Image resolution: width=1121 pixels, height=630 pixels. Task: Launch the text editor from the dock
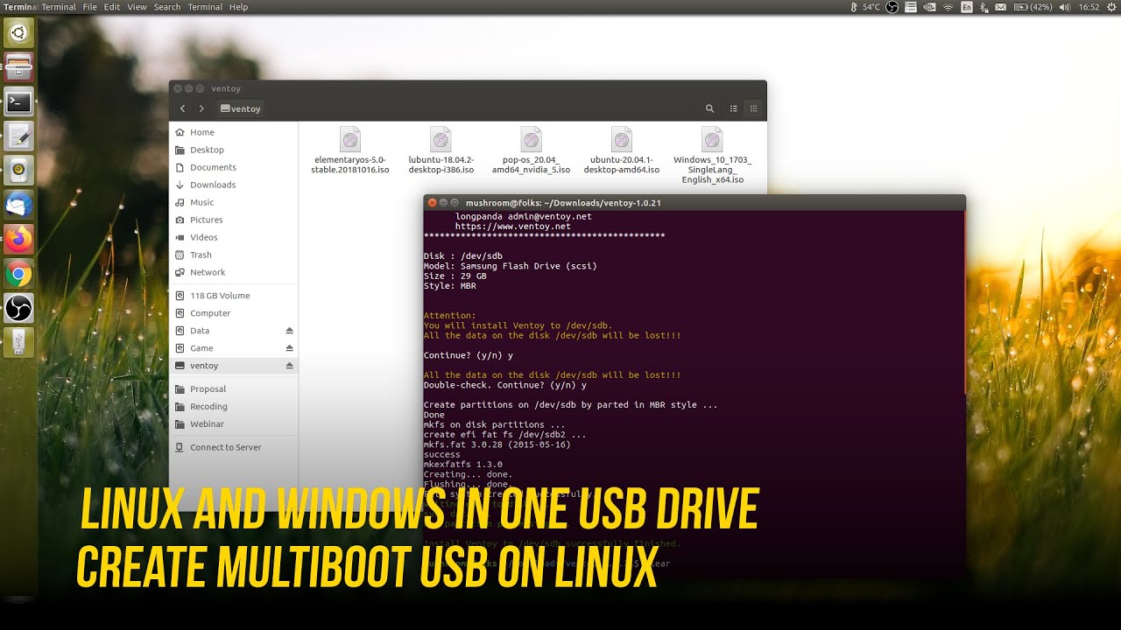(x=18, y=136)
